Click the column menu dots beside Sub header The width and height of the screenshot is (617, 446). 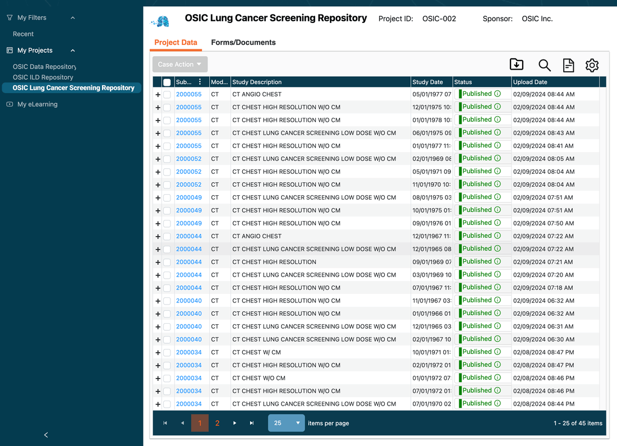coord(200,82)
